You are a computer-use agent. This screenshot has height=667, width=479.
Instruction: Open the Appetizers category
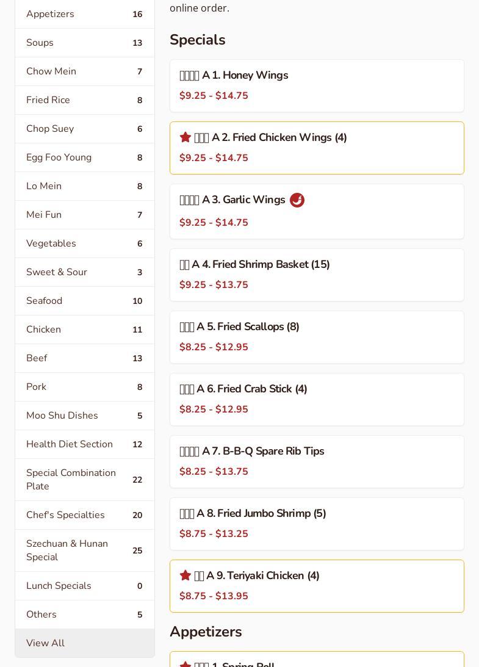(x=84, y=14)
